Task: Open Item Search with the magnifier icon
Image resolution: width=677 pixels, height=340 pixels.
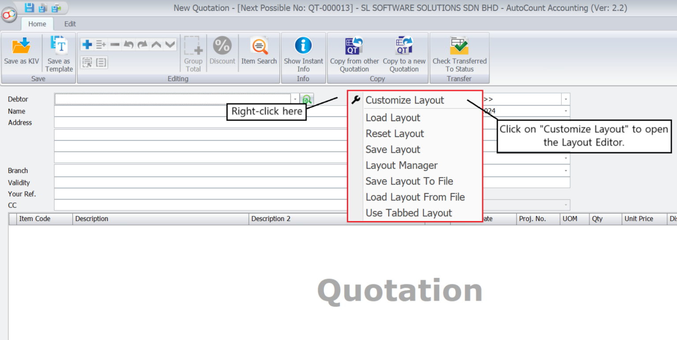Action: click(x=259, y=46)
